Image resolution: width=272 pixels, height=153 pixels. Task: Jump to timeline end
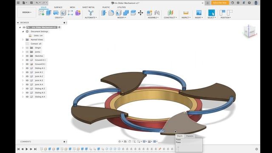pyautogui.click(x=35, y=149)
